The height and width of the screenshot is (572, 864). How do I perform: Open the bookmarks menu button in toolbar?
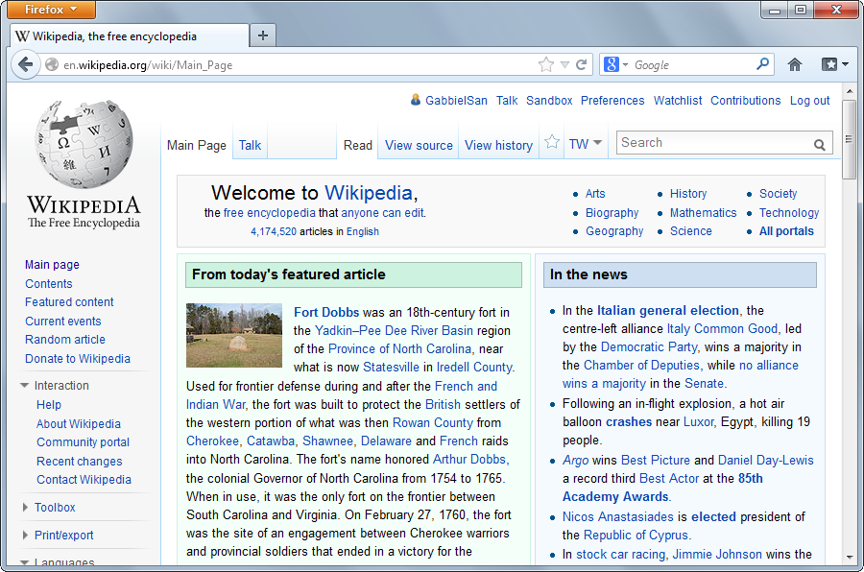[x=835, y=65]
